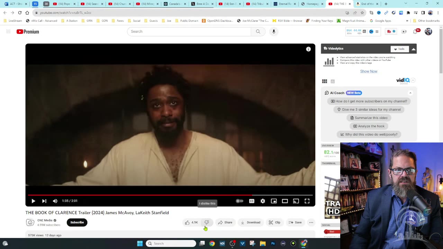Collapse the vidIQ boost panel
443x249 pixels.
tap(413, 80)
